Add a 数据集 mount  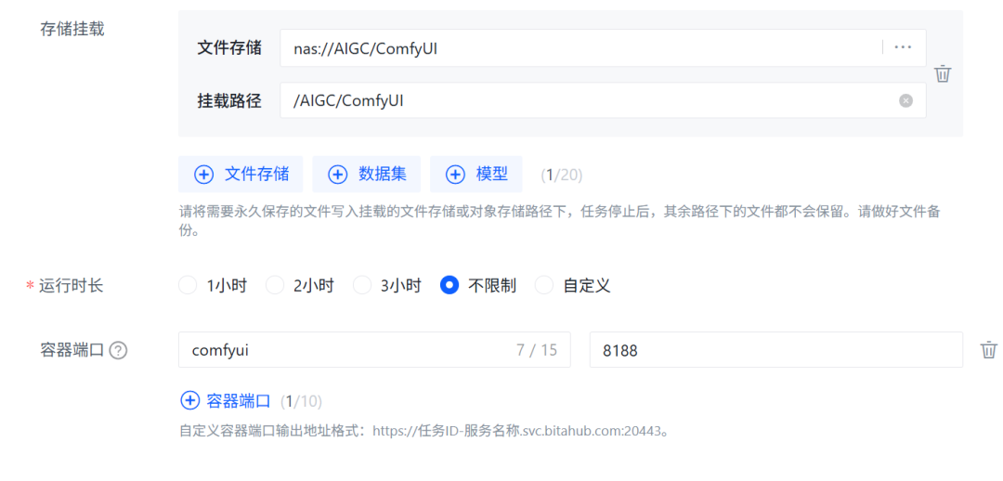pos(367,174)
